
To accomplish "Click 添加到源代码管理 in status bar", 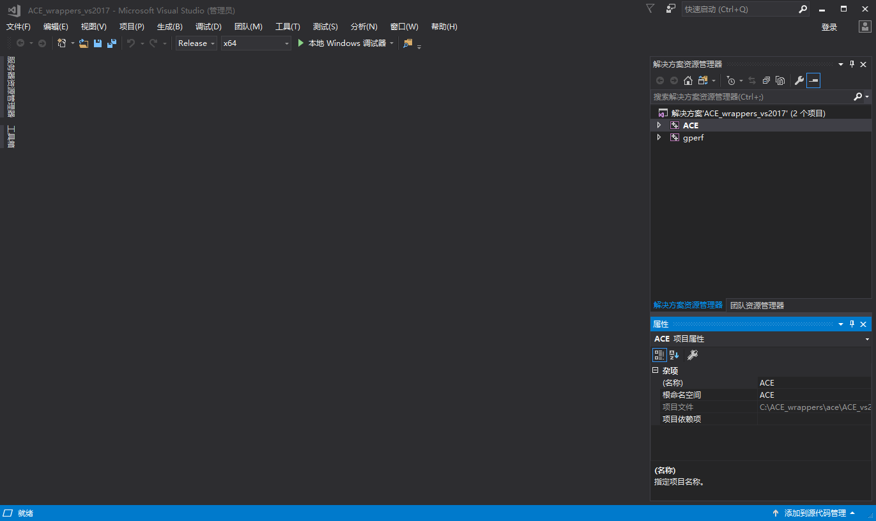I will tap(815, 513).
